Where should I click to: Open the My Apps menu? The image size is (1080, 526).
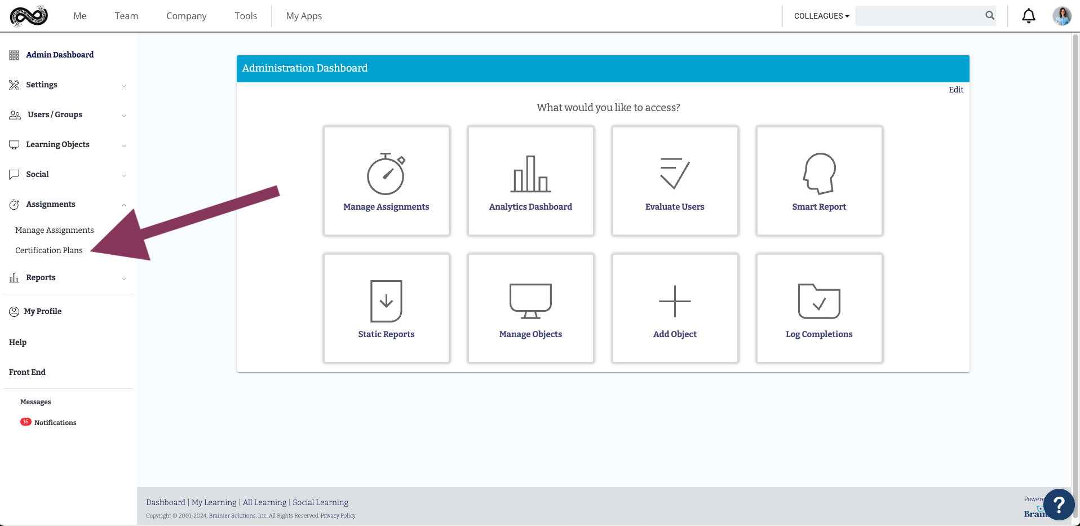pyautogui.click(x=304, y=16)
